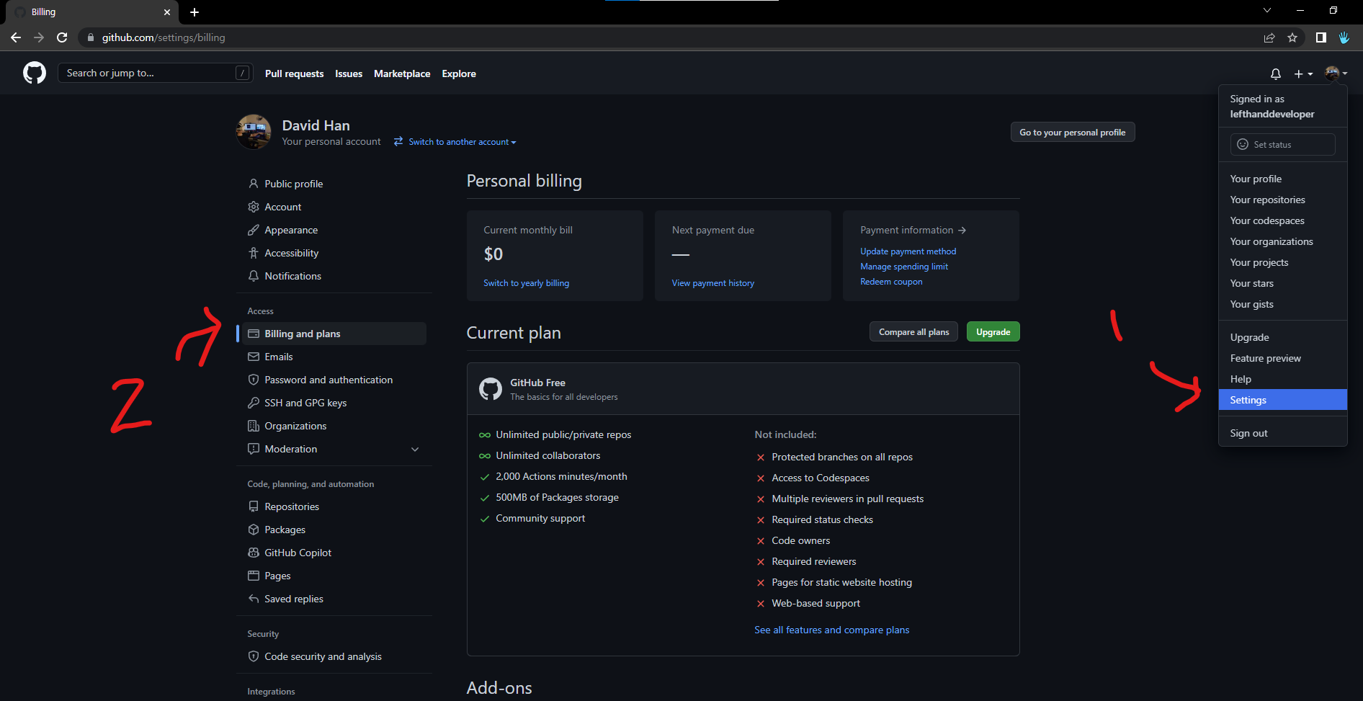This screenshot has width=1363, height=701.
Task: Choose Sign out from user menu
Action: click(1283, 433)
